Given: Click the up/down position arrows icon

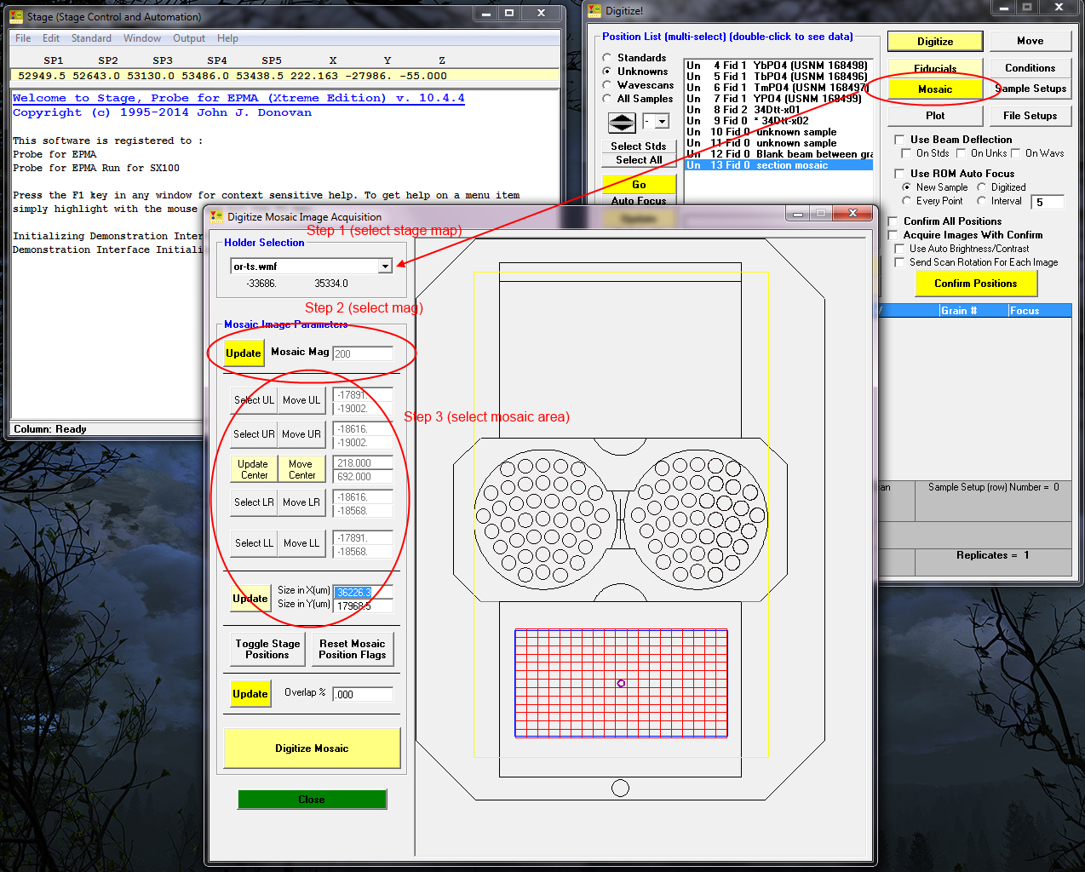Looking at the screenshot, I should coord(622,123).
